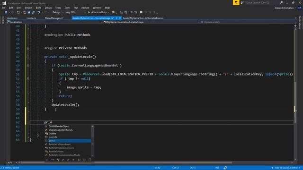Switch to the LocalizeBase.cs tab
The image size is (303, 170).
coord(143,18)
